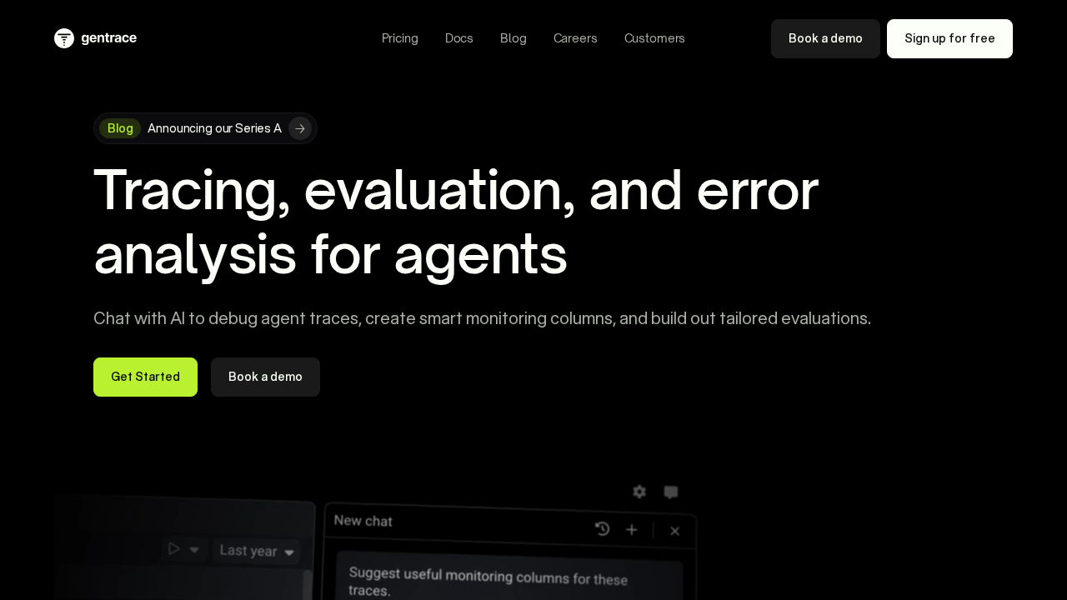Click the Get Started button
The height and width of the screenshot is (600, 1067).
click(x=145, y=377)
